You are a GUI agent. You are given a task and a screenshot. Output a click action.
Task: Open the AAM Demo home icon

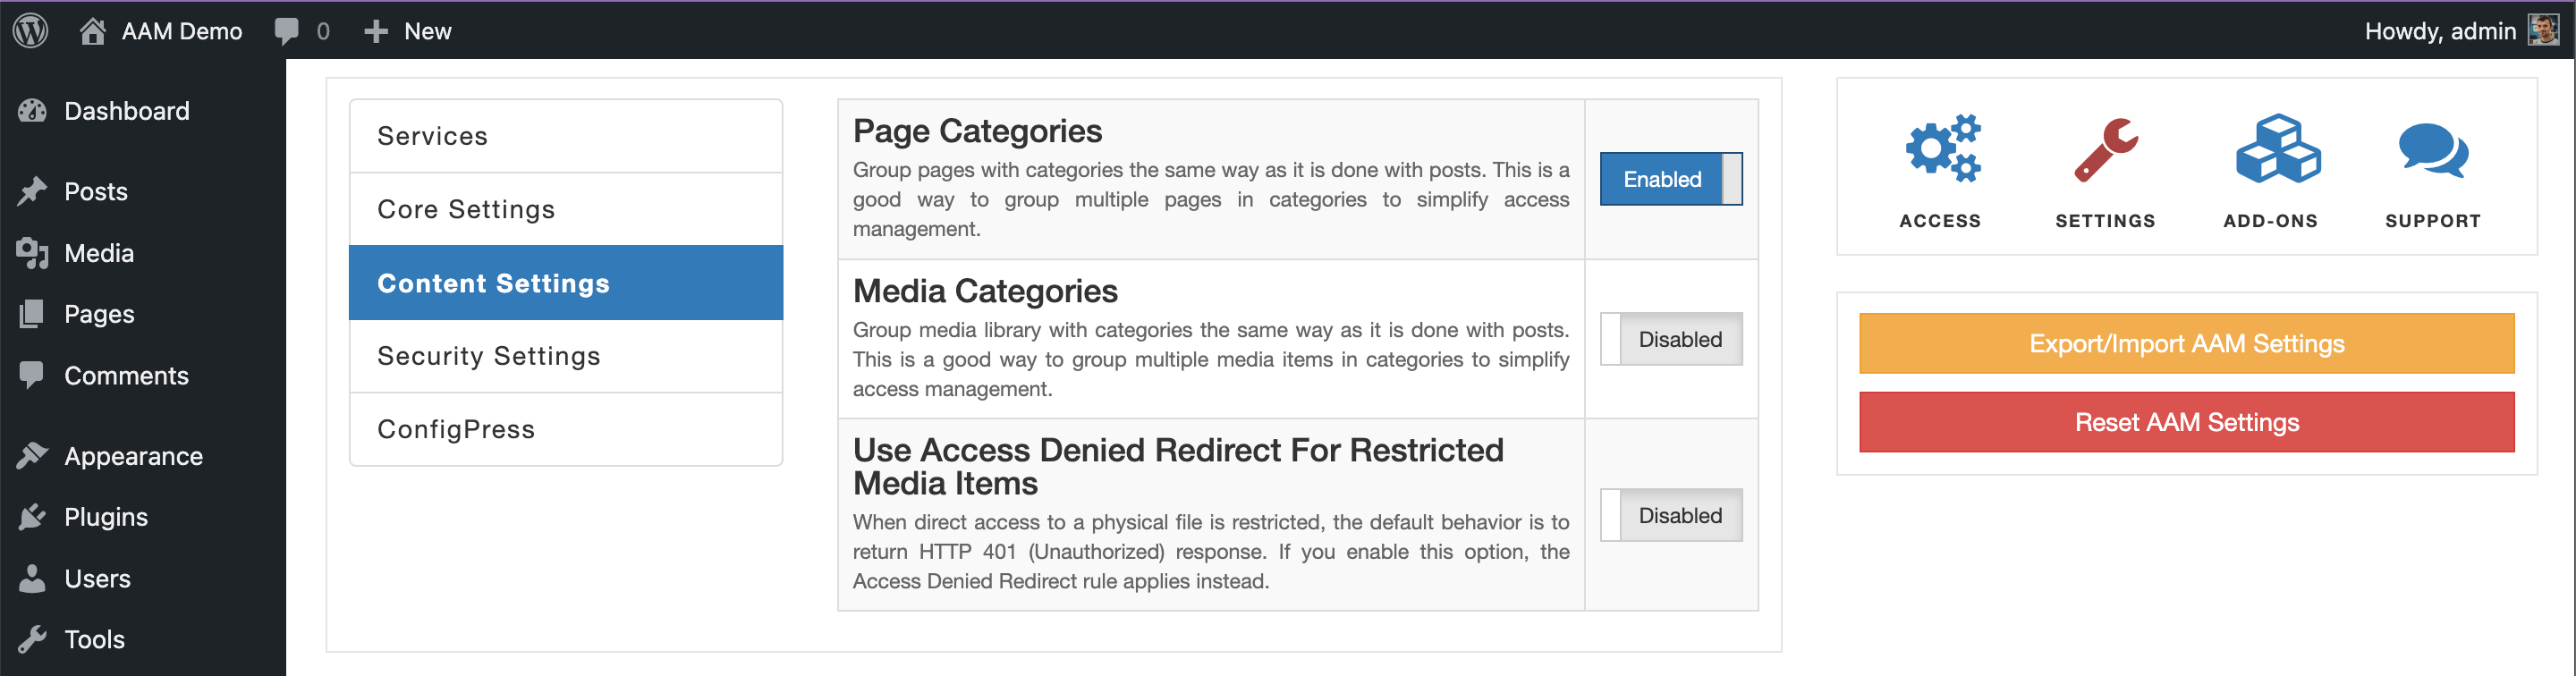(93, 31)
